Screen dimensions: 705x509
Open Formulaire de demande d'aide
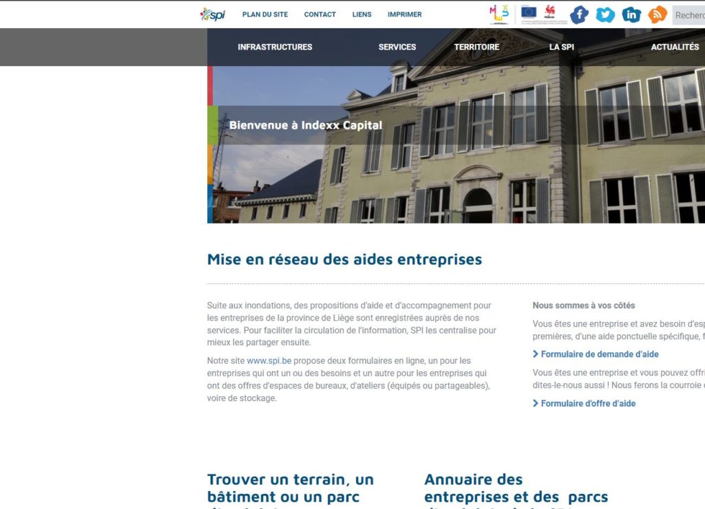599,354
